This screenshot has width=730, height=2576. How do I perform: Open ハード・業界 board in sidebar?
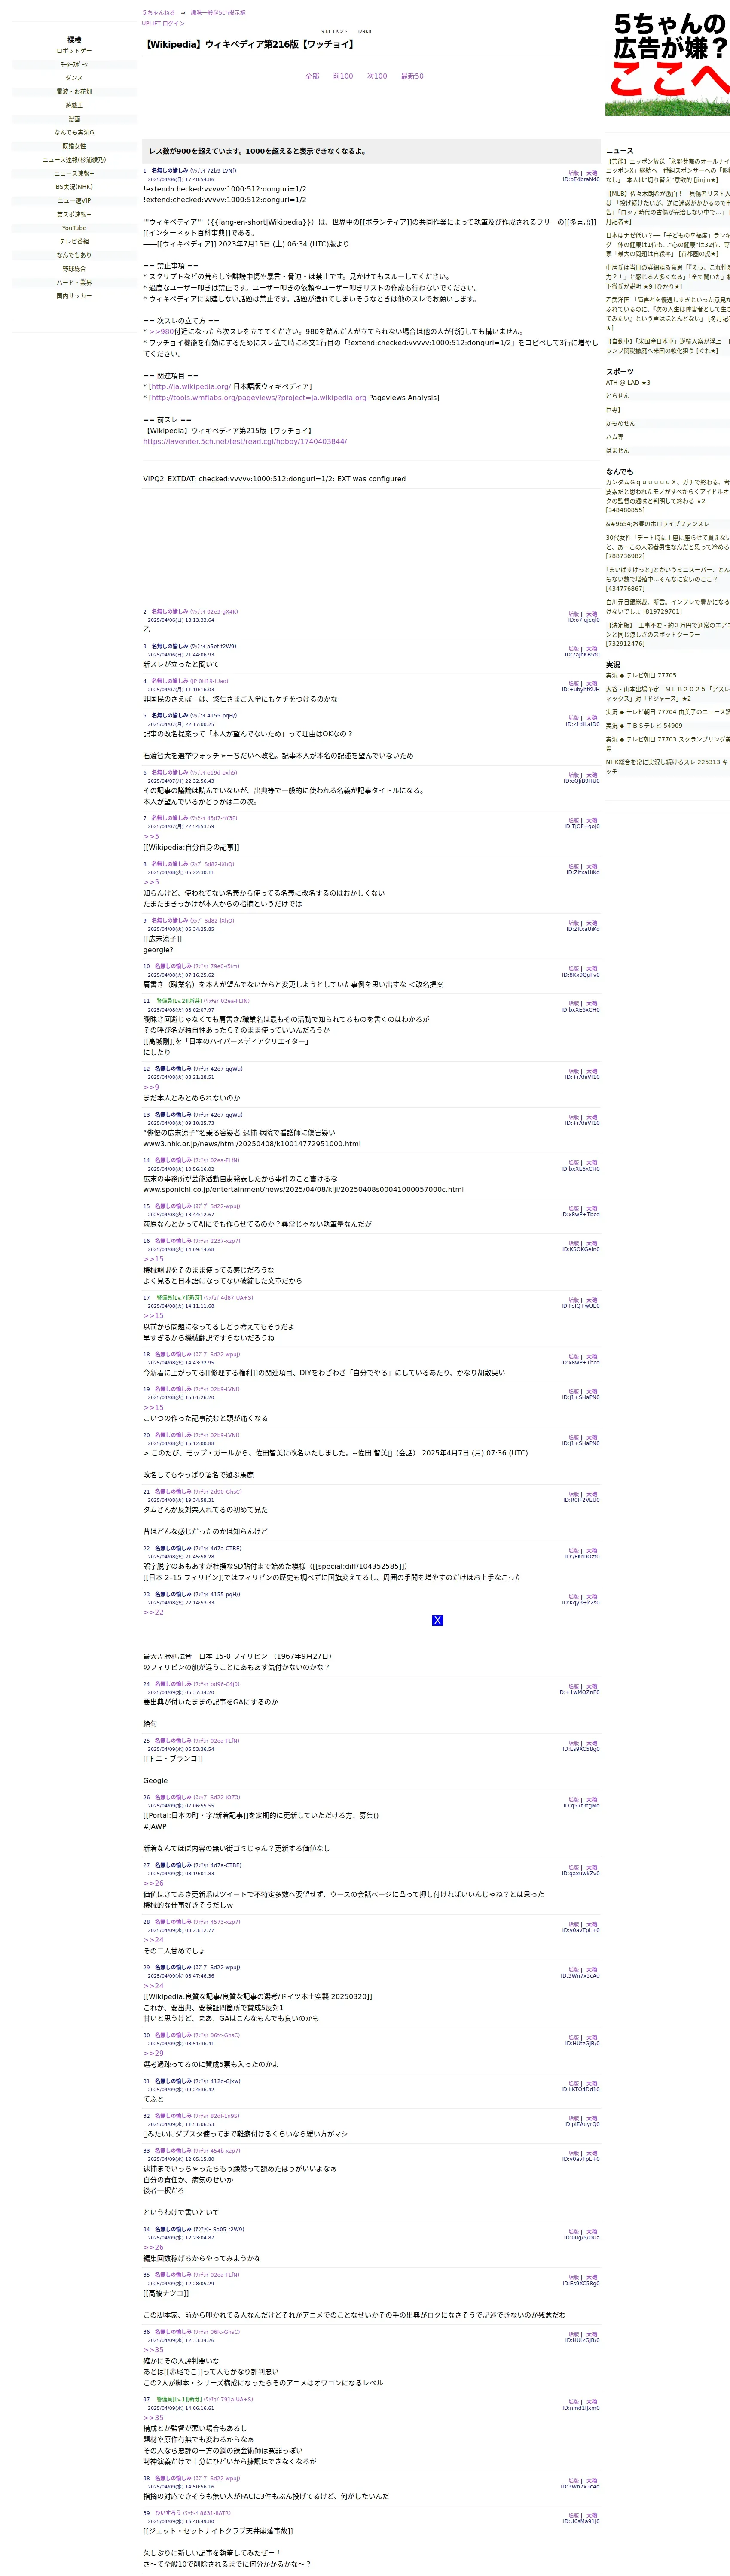(74, 282)
